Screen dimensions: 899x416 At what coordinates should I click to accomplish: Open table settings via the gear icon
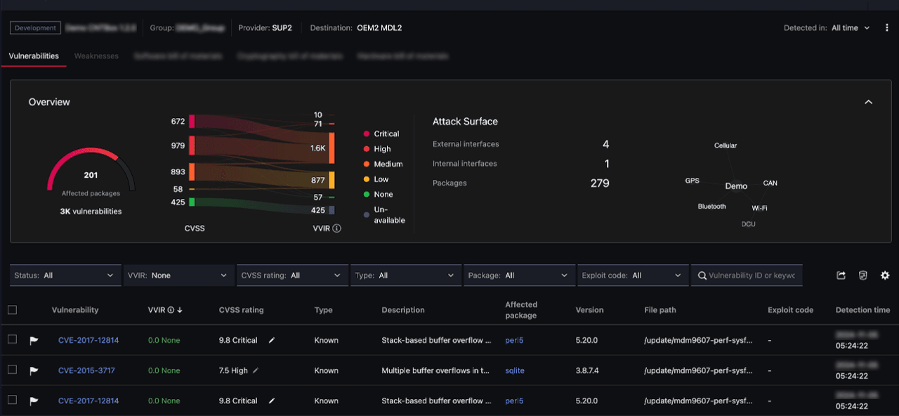[x=885, y=275]
